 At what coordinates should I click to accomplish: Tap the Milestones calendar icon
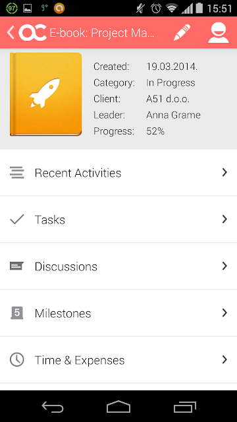coord(17,313)
